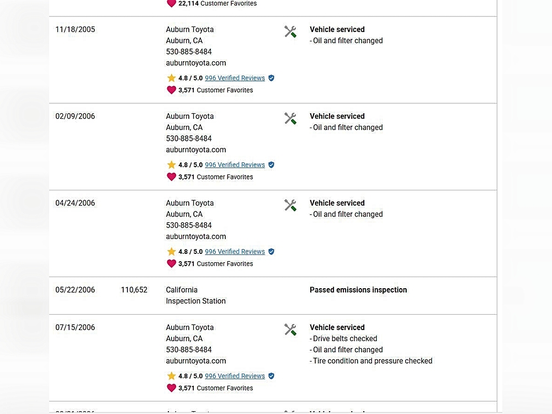Open 996 Verified Reviews link for 07/15/2006
This screenshot has height=414, width=552.
click(x=235, y=376)
